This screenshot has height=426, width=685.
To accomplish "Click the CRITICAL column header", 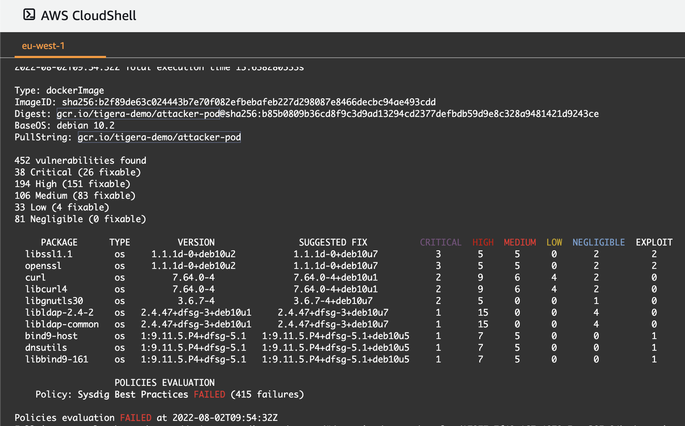I will pyautogui.click(x=440, y=242).
